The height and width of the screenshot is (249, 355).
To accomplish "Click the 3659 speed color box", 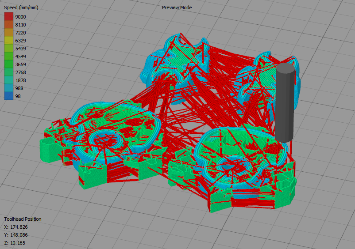I will 9,64.
